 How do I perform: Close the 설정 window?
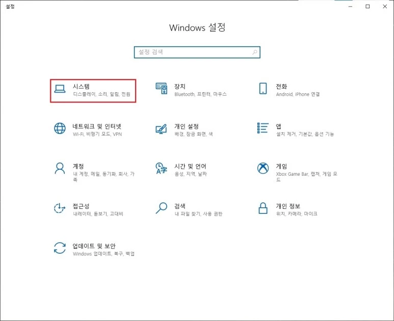(x=385, y=7)
